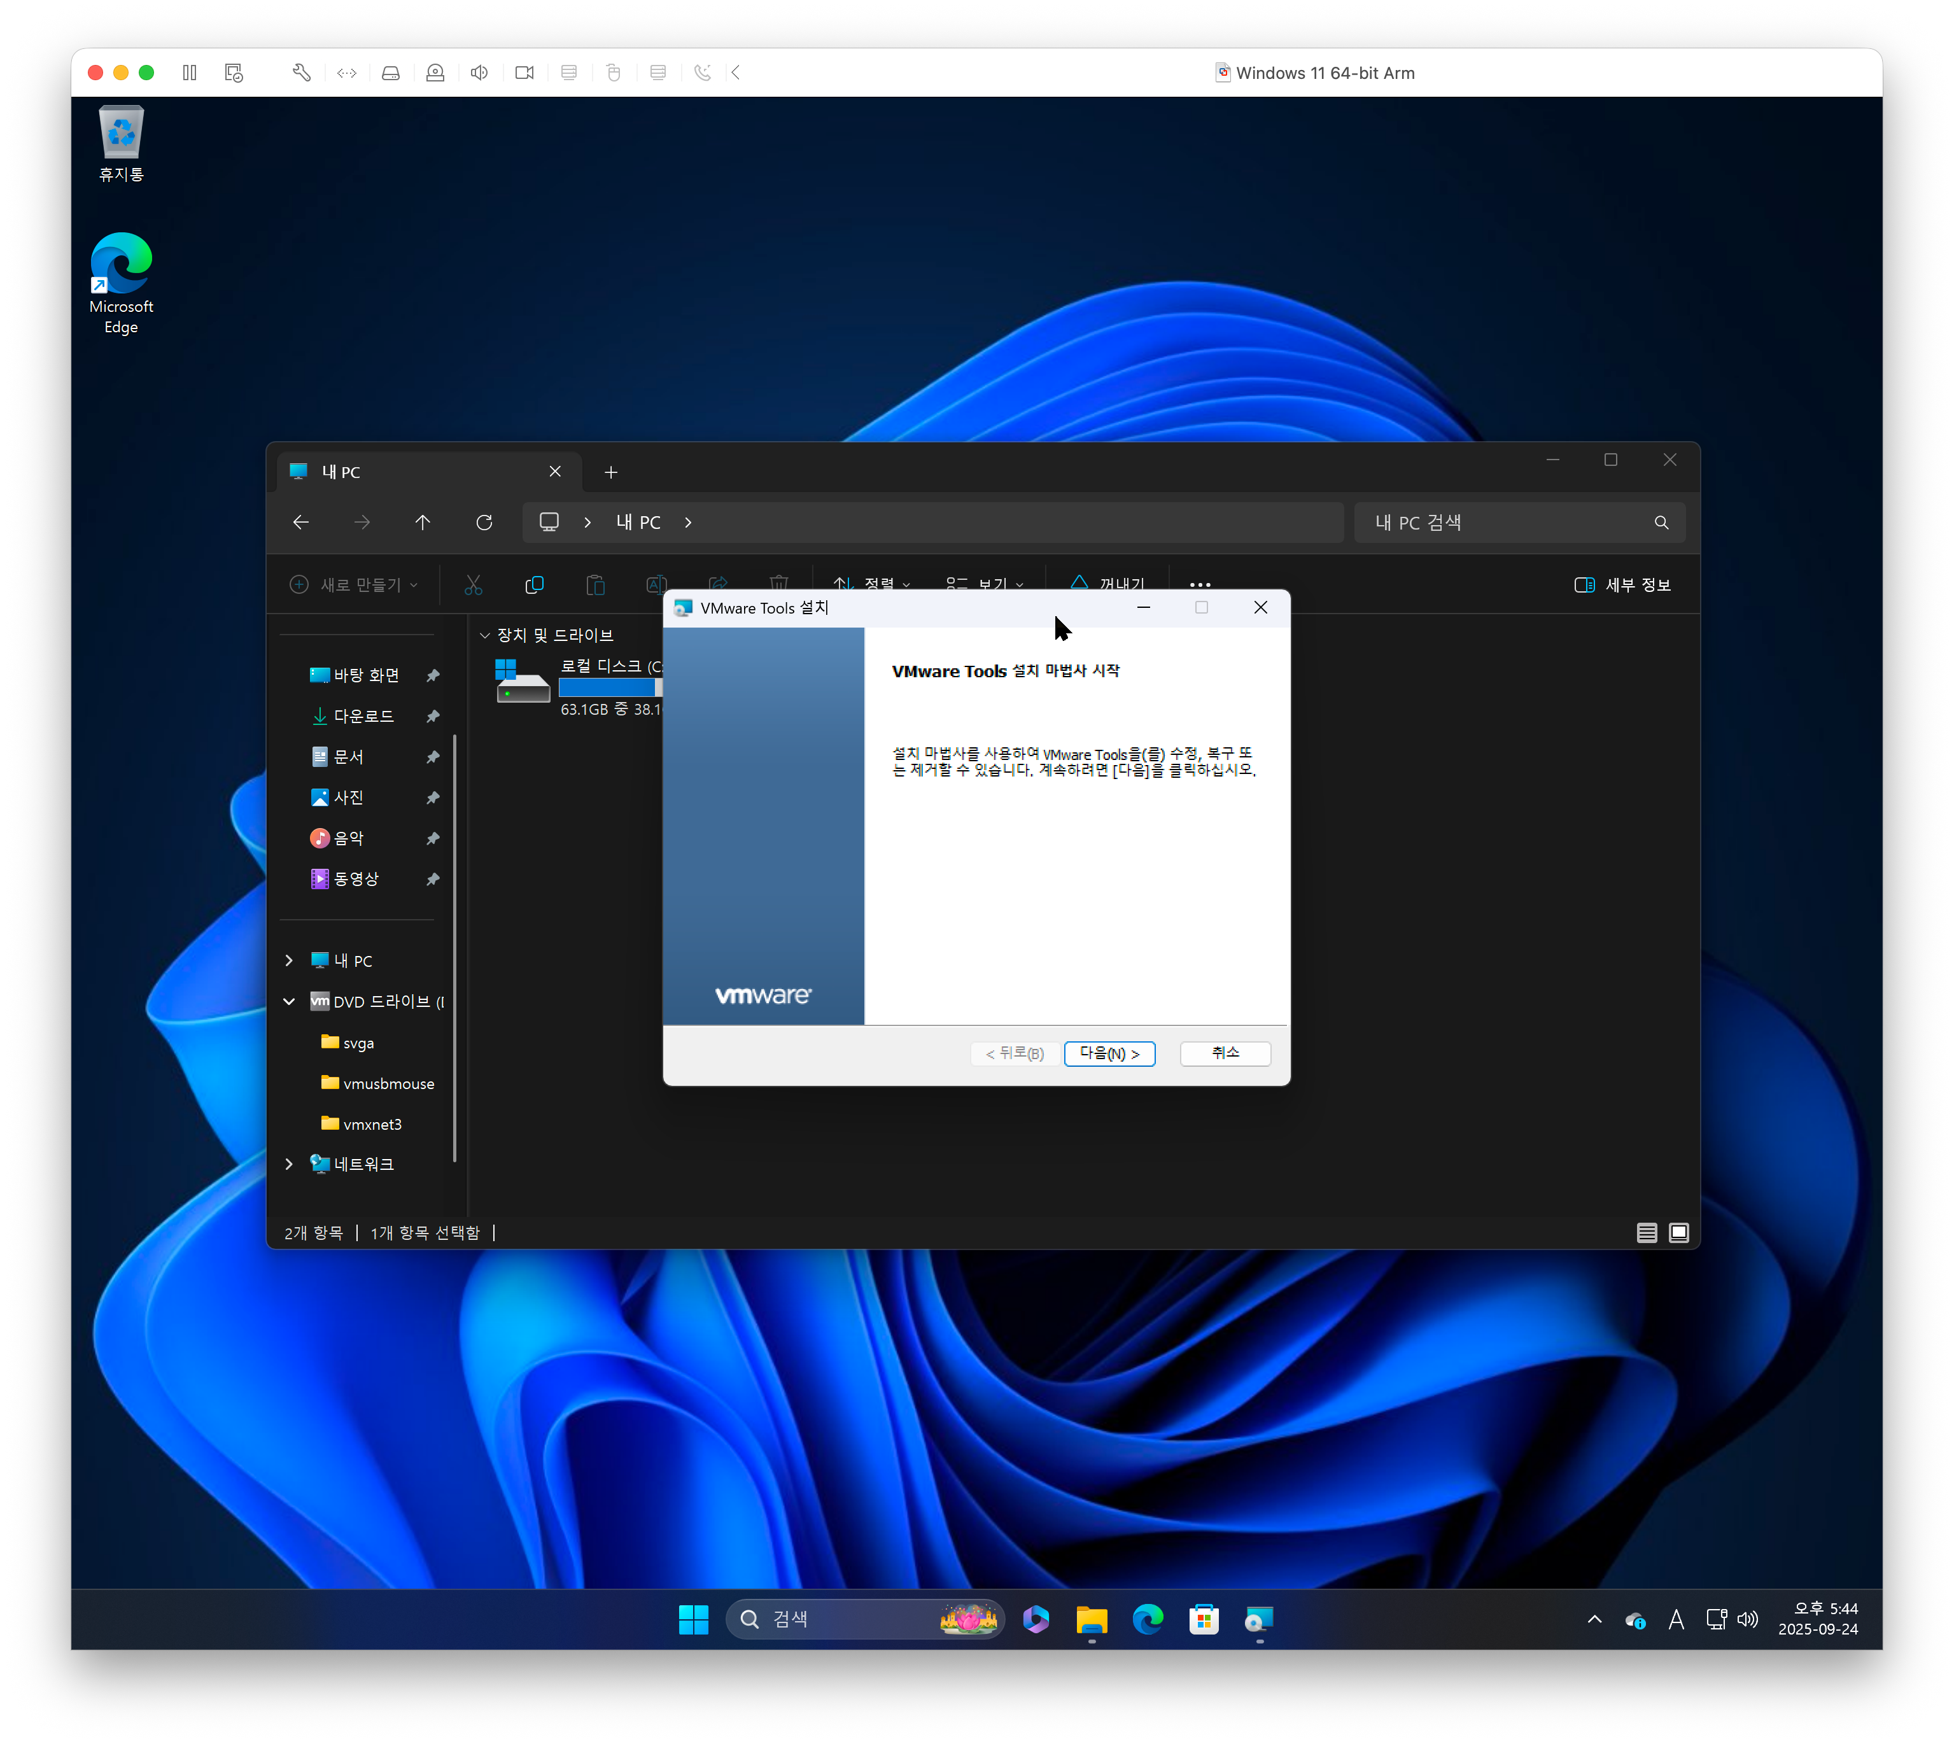Viewport: 1954px width, 1744px height.
Task: Click the taskbar 검색 search box
Action: (864, 1621)
